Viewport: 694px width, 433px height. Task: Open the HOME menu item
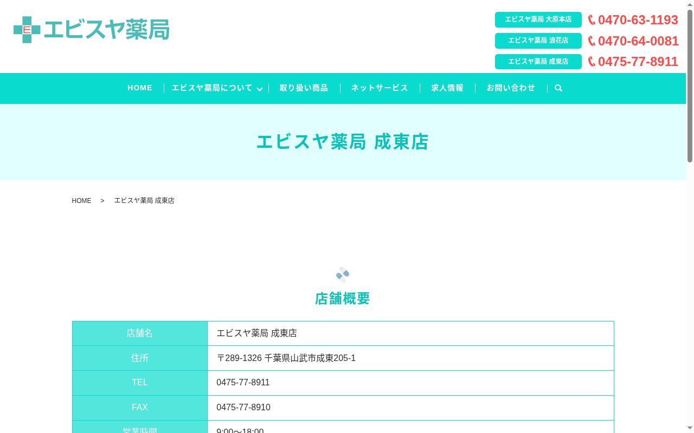(x=140, y=88)
